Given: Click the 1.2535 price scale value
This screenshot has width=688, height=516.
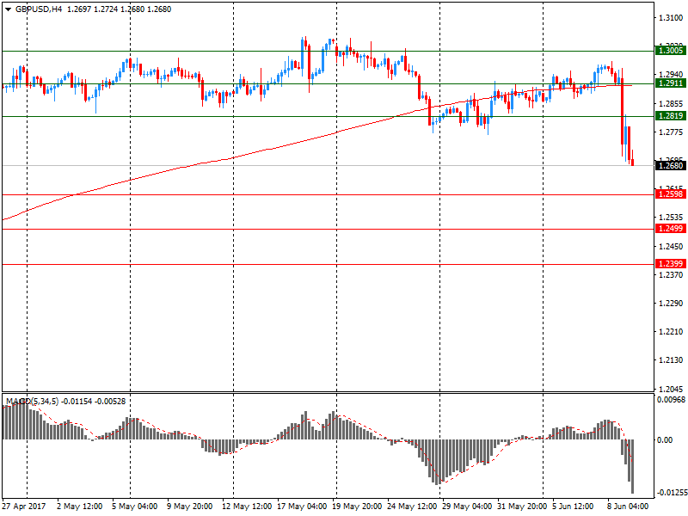Looking at the screenshot, I should (x=671, y=218).
